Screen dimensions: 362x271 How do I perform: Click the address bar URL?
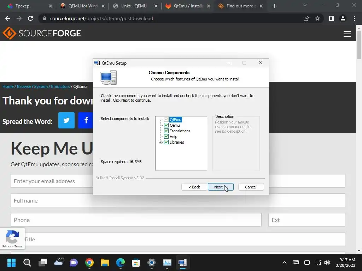(101, 18)
